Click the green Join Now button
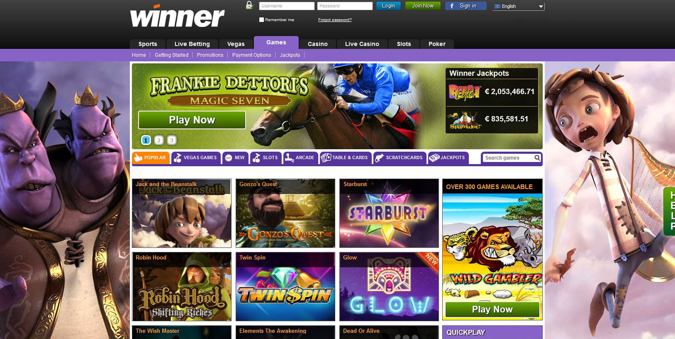The width and height of the screenshot is (675, 339). 423,6
